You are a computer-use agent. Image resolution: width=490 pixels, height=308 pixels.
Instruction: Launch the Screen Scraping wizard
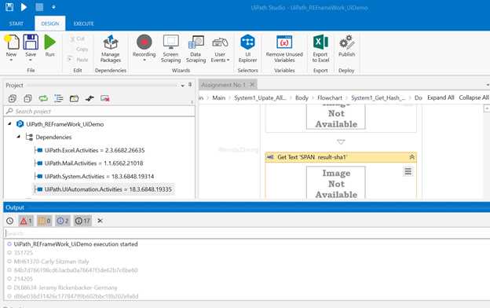click(x=171, y=49)
